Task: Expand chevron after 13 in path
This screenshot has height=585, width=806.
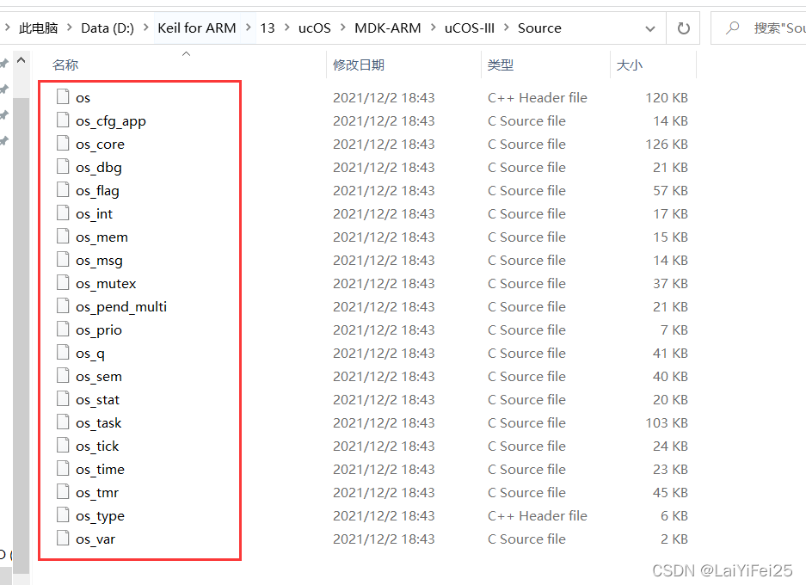Action: click(286, 28)
